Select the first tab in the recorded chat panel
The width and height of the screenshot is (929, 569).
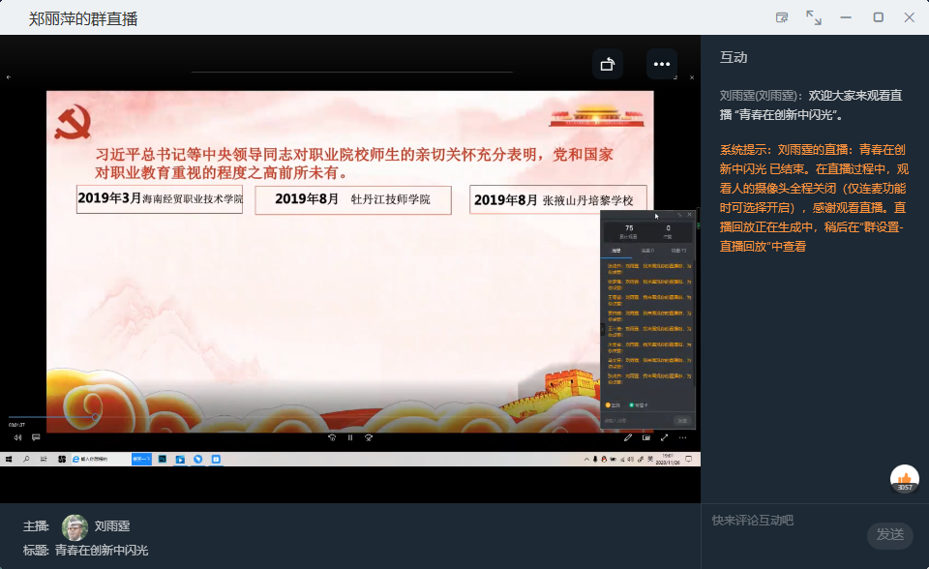click(x=614, y=251)
